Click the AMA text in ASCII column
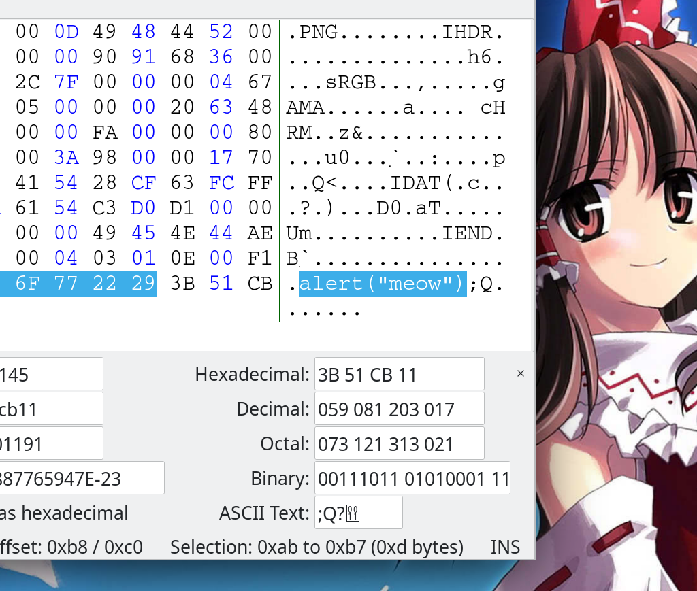697x591 pixels. 306,107
